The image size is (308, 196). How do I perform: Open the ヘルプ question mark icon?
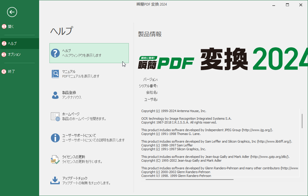click(x=55, y=53)
